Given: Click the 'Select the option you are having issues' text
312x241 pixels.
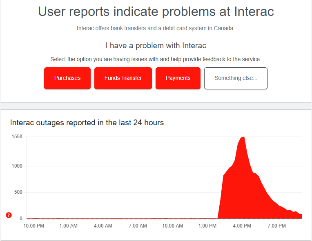Looking at the screenshot, I should pyautogui.click(x=156, y=59).
